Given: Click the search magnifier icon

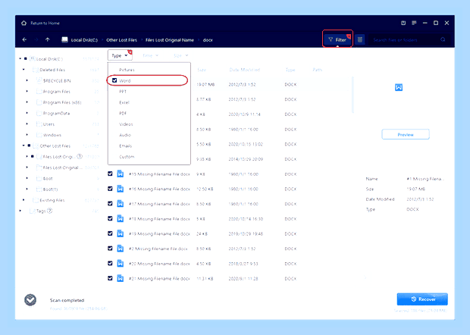Looking at the screenshot, I should (443, 39).
